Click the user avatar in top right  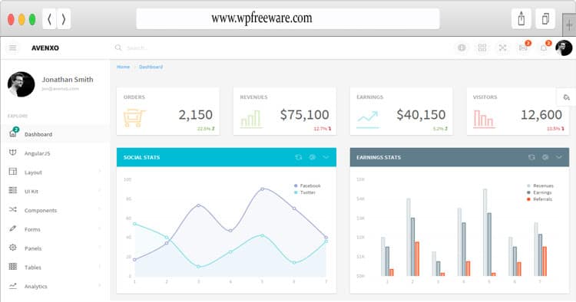(564, 48)
